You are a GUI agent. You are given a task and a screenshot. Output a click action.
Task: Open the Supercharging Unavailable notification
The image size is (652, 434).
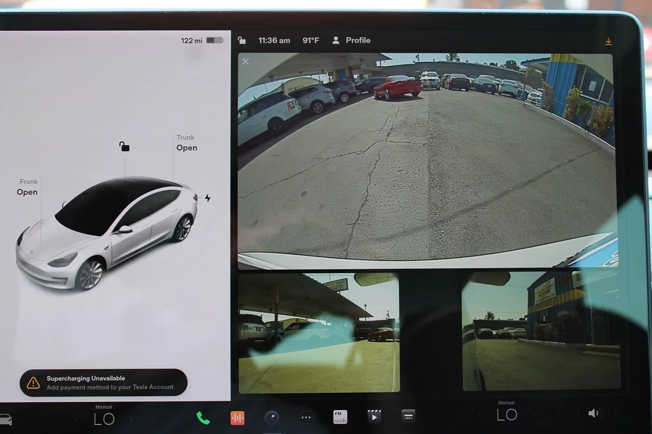(104, 382)
